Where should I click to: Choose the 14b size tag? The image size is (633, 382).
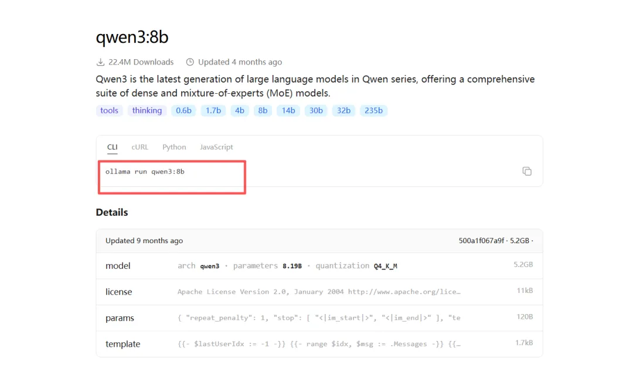coord(288,111)
